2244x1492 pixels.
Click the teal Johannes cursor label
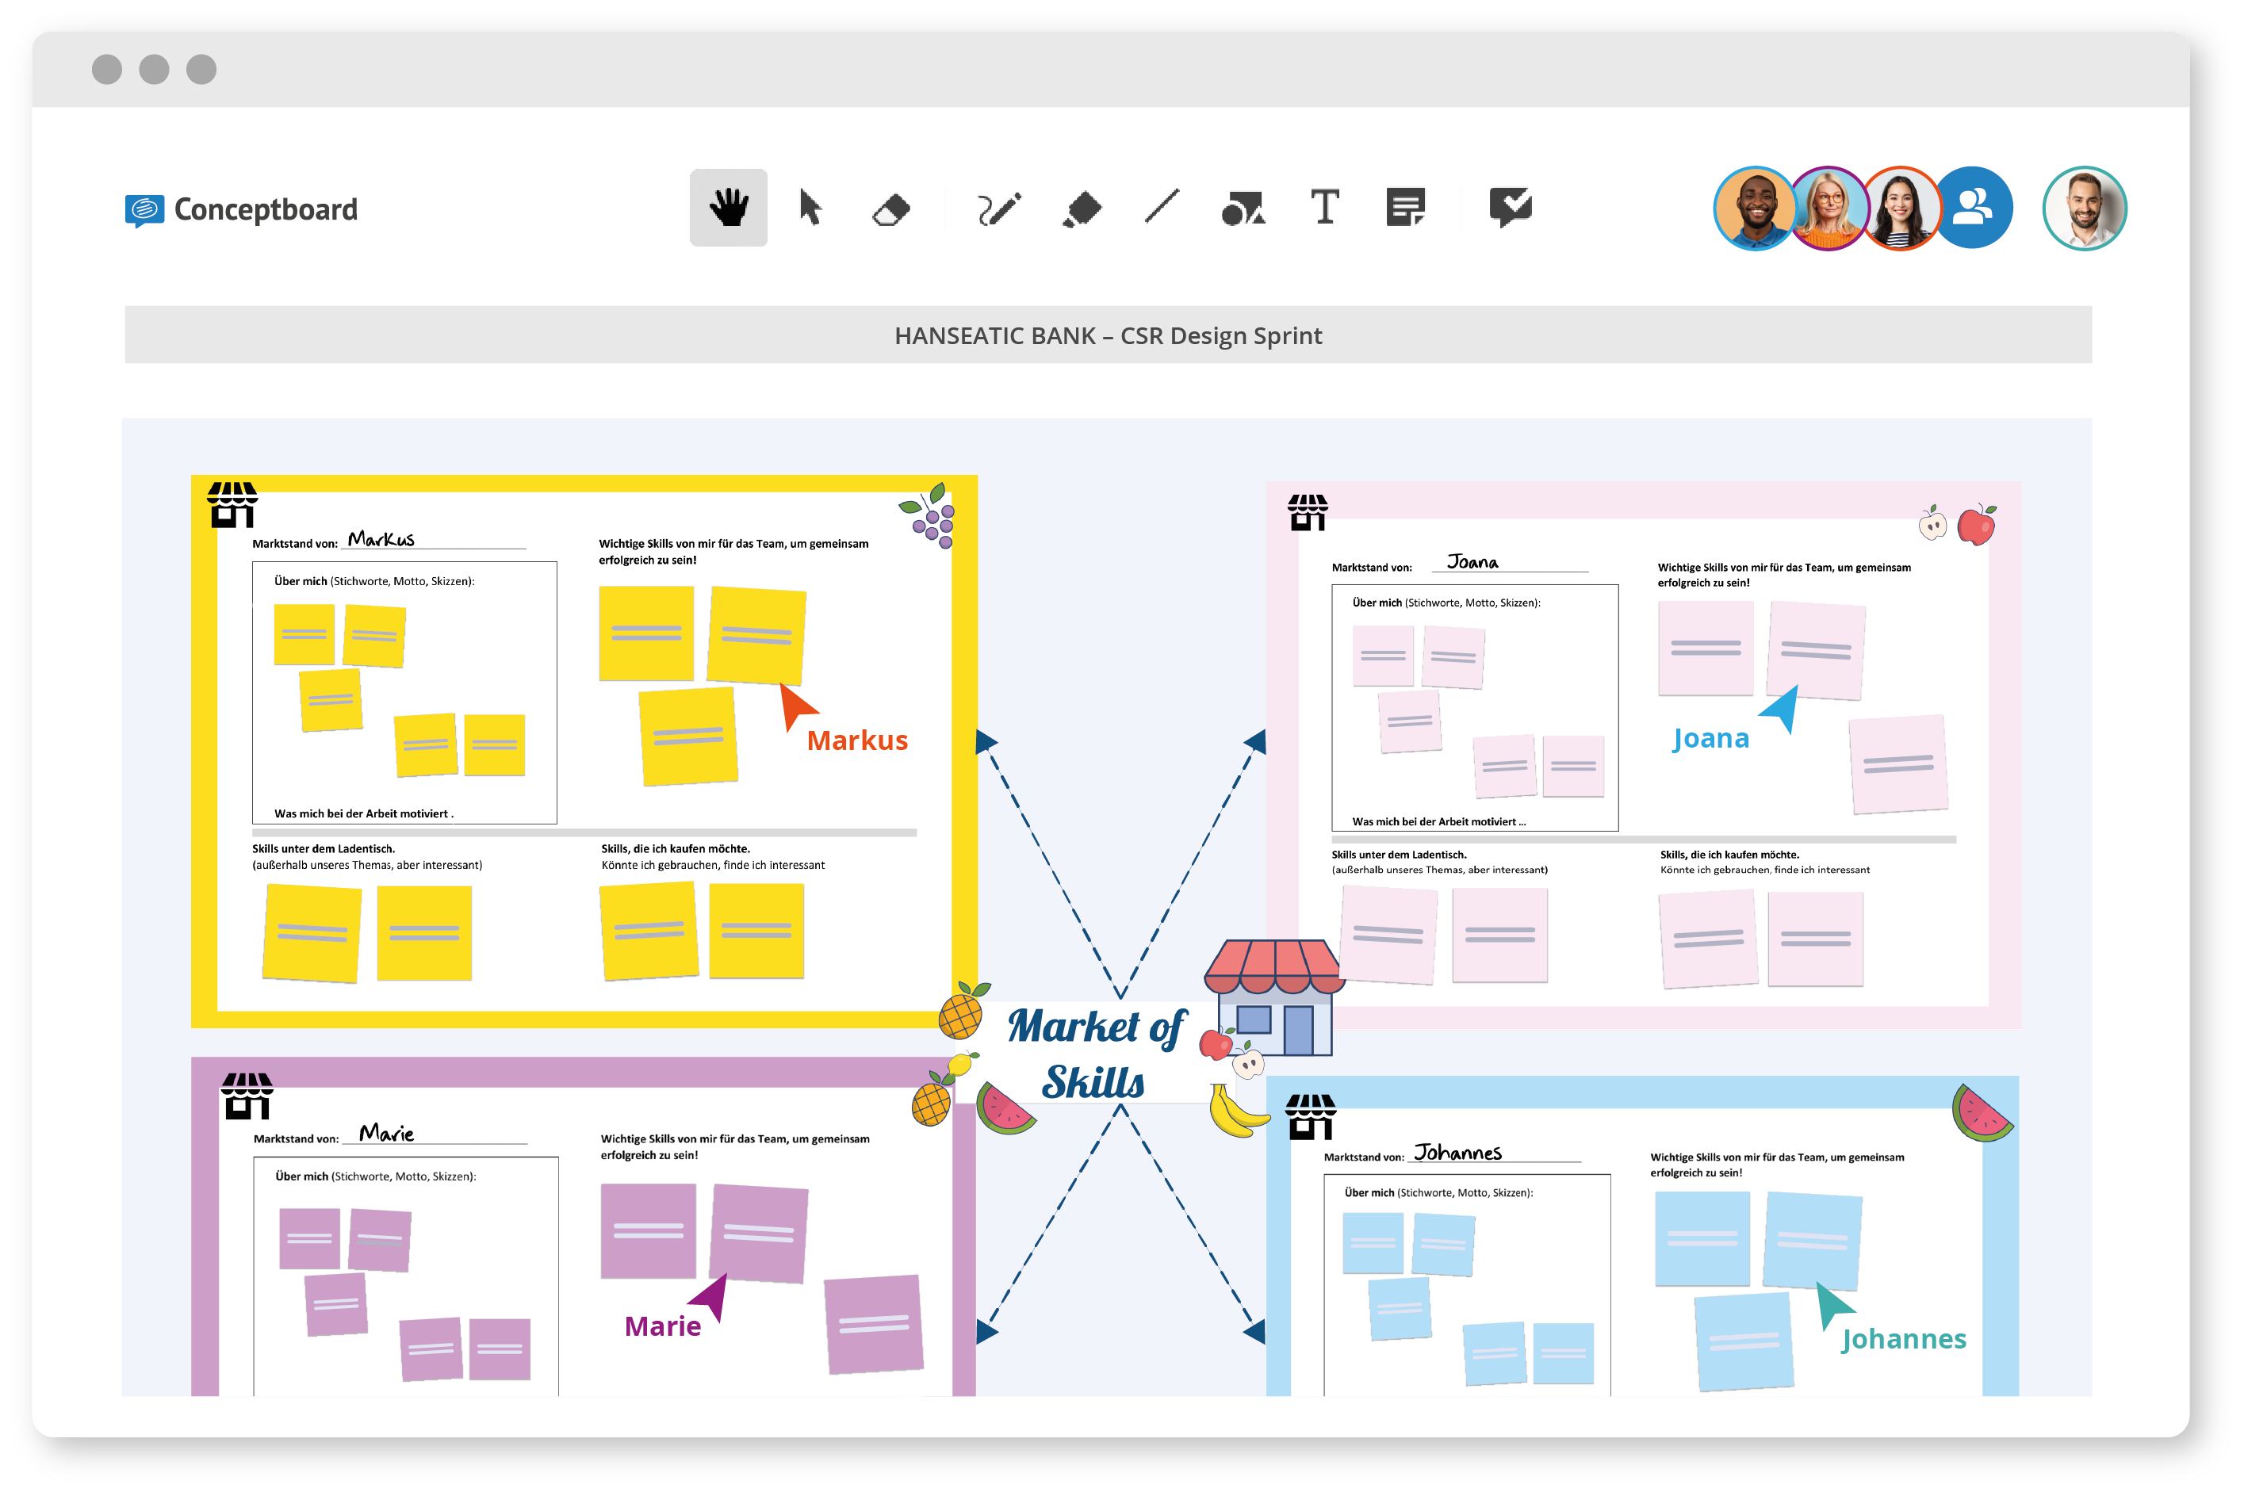1903,1339
